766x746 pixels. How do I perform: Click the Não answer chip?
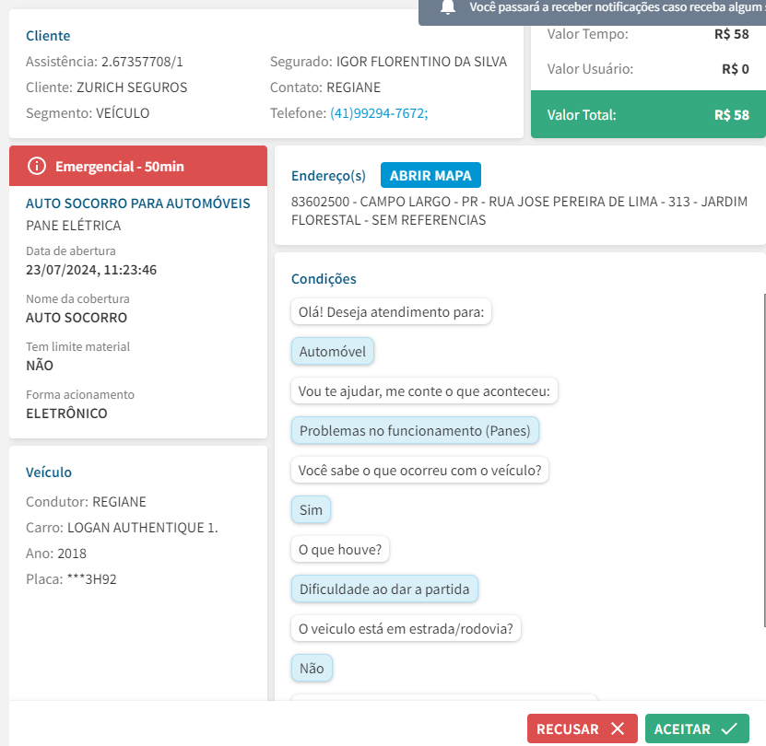[312, 668]
